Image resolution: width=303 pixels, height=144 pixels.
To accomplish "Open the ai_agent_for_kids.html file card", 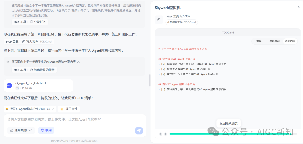I will pos(38,86).
